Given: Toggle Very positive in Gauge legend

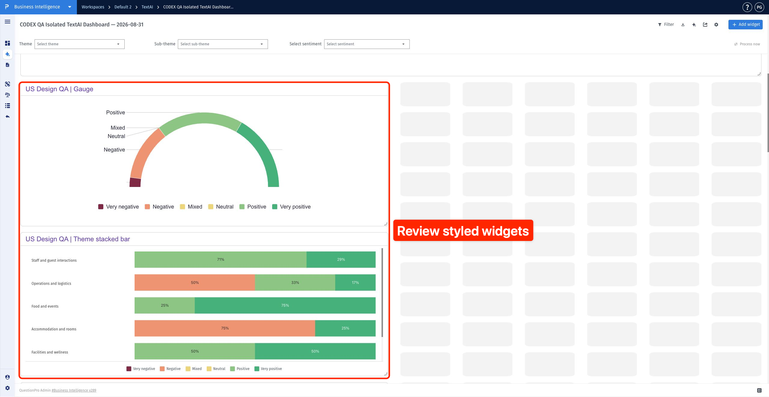Looking at the screenshot, I should pos(291,207).
